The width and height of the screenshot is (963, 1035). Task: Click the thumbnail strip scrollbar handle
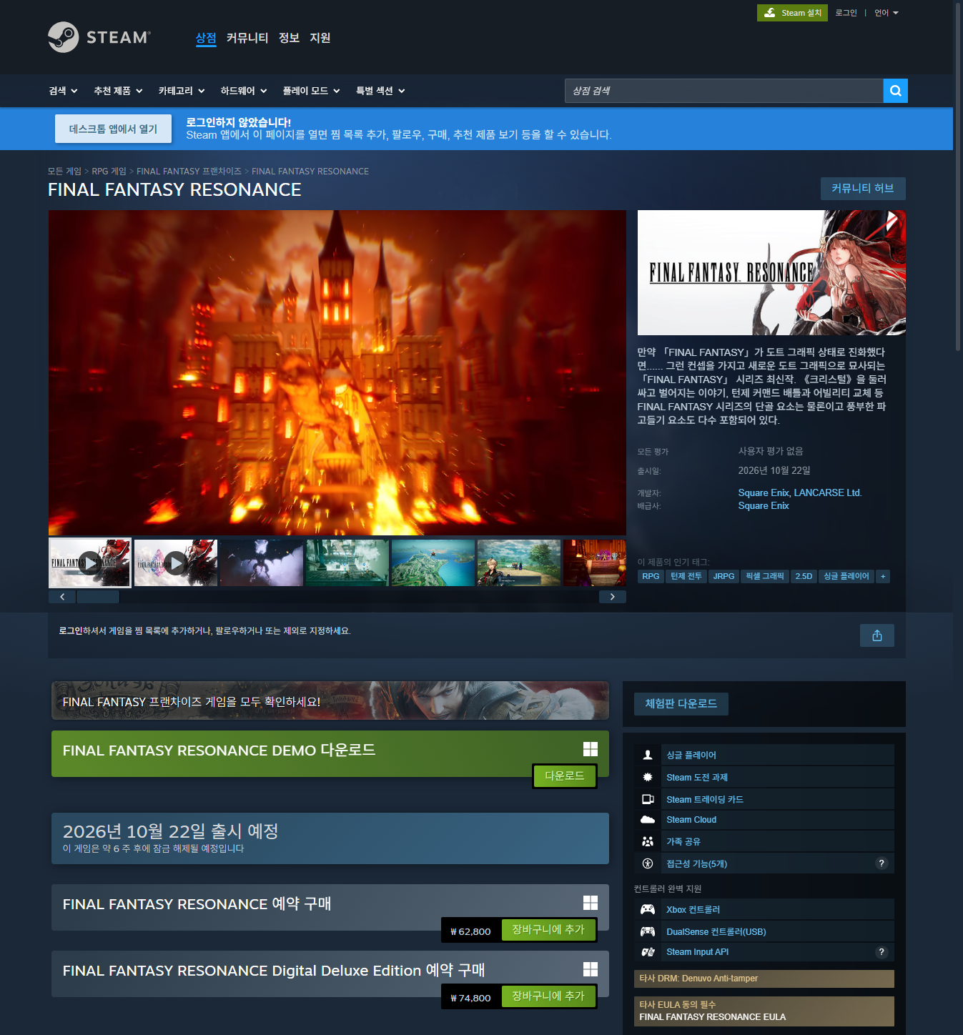point(98,597)
